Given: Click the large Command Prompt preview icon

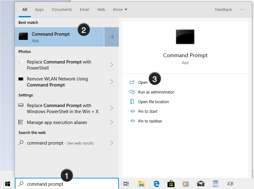Looking at the screenshot, I should tap(185, 37).
